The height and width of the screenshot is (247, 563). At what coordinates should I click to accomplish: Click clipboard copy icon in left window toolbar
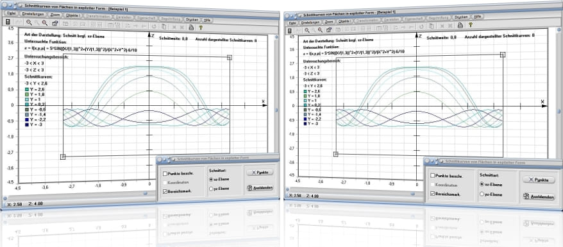click(164, 26)
